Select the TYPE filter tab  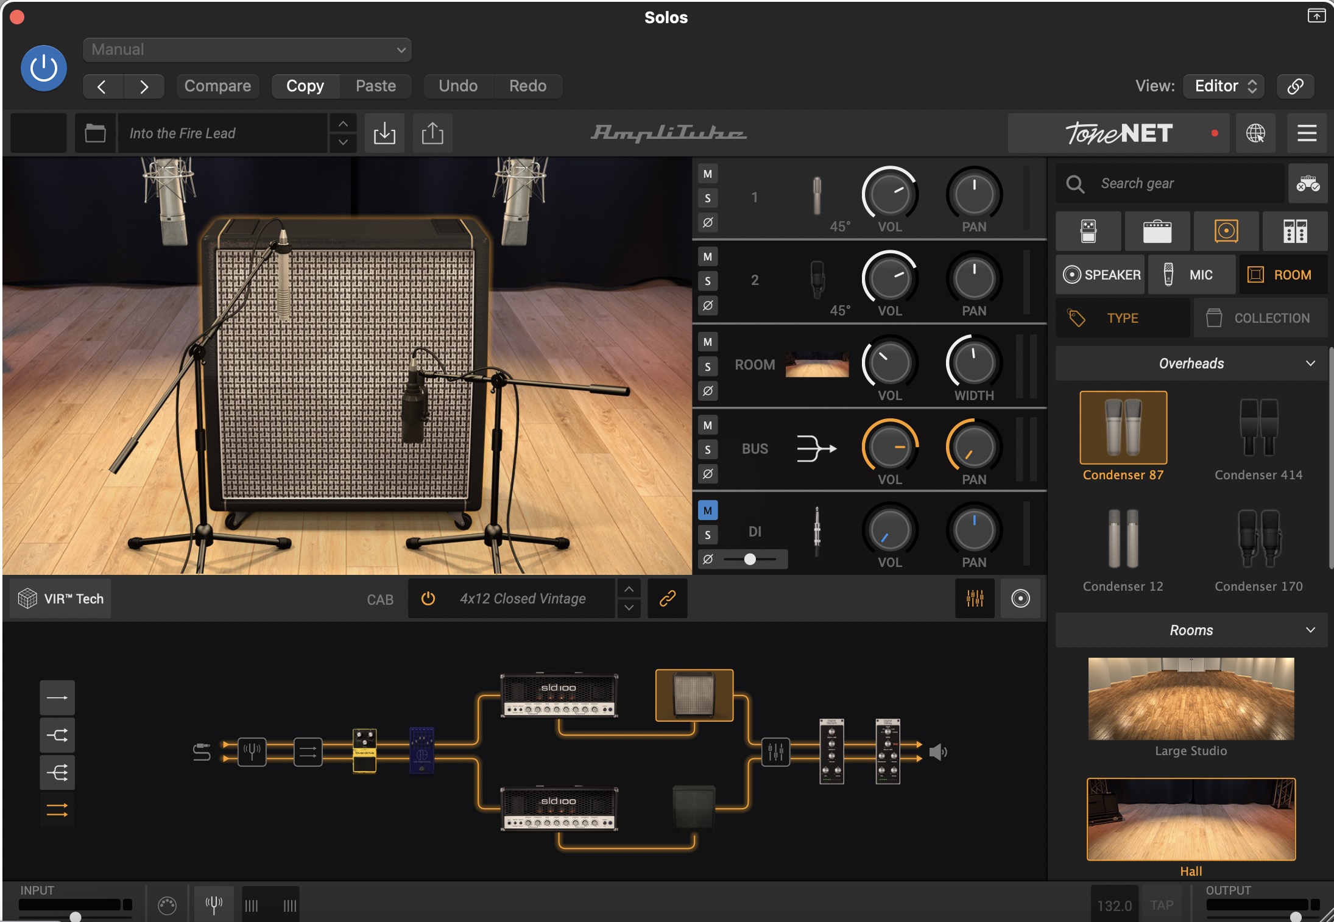click(x=1123, y=318)
